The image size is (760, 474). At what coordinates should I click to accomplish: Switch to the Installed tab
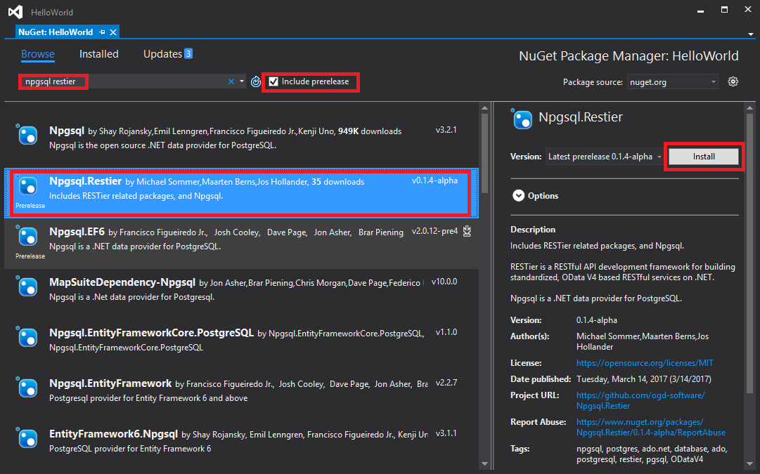(99, 54)
